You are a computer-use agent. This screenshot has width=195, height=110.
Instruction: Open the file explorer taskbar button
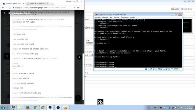[20, 108]
